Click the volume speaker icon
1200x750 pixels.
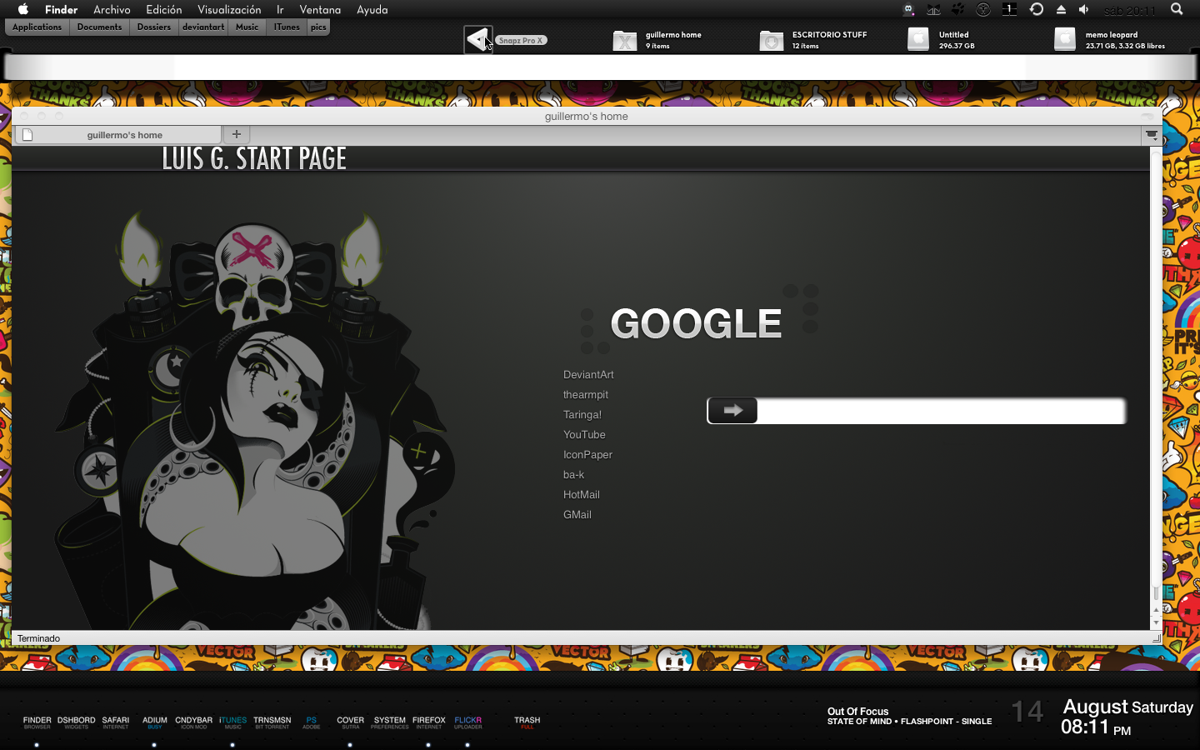point(1084,9)
